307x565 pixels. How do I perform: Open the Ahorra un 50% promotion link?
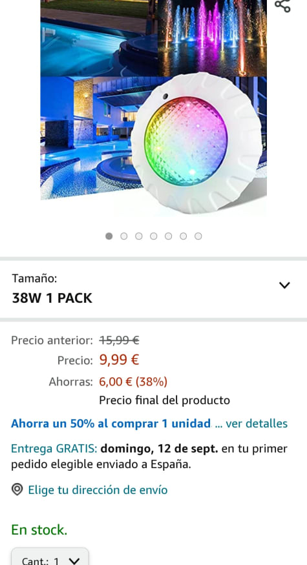tap(111, 424)
